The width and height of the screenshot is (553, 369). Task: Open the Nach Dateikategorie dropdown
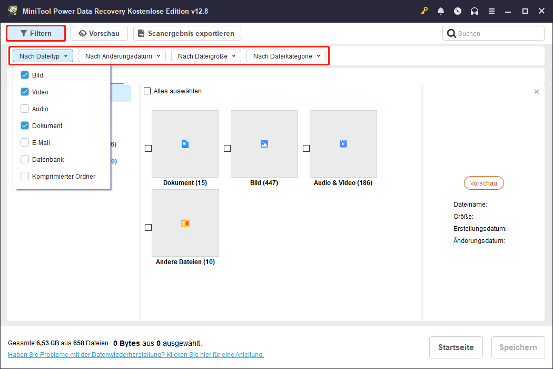(286, 56)
